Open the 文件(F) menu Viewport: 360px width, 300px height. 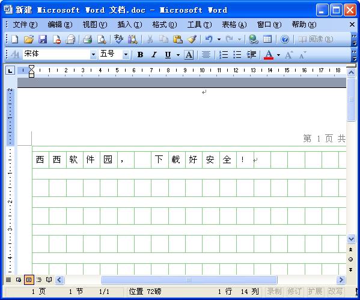click(25, 24)
